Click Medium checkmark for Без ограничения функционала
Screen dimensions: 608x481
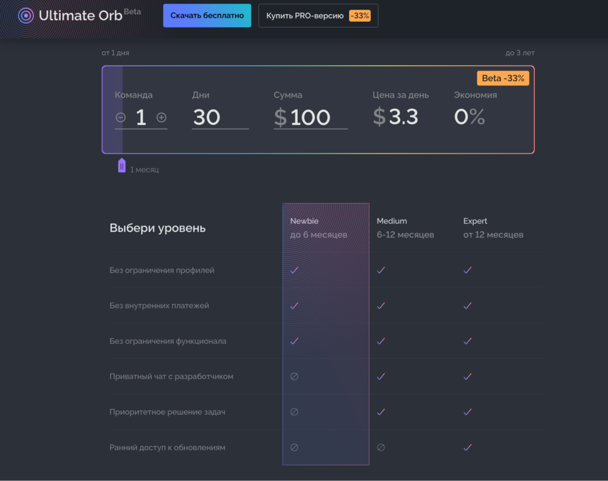381,341
